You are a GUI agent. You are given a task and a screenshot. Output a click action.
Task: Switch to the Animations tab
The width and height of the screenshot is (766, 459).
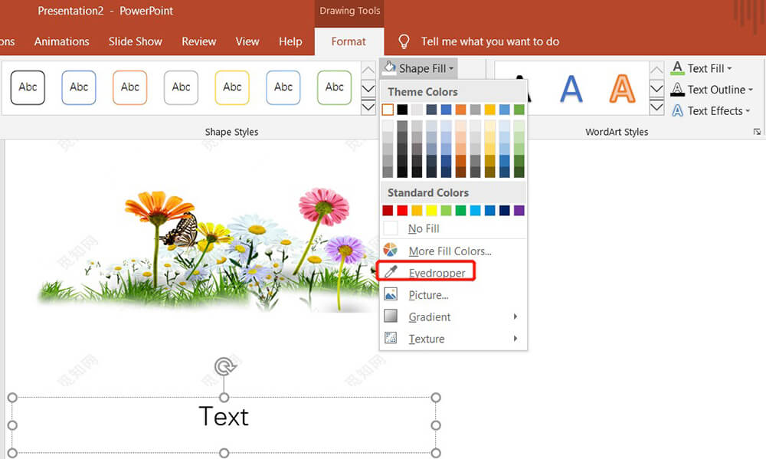(62, 41)
